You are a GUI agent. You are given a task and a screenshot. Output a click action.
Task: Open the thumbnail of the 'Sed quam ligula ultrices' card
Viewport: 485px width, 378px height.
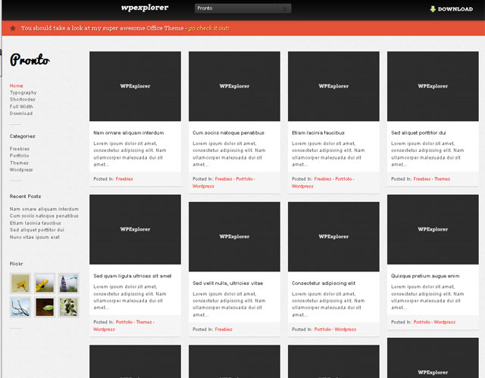[x=135, y=229]
